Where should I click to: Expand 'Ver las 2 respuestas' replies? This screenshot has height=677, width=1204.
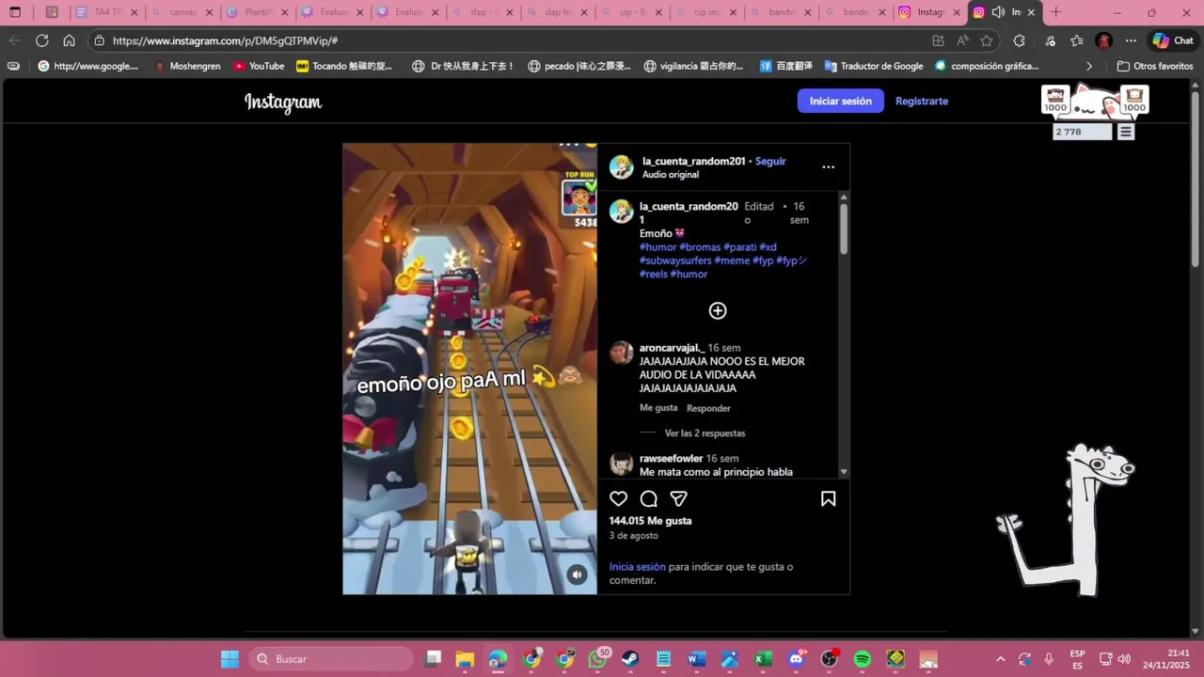pyautogui.click(x=705, y=433)
